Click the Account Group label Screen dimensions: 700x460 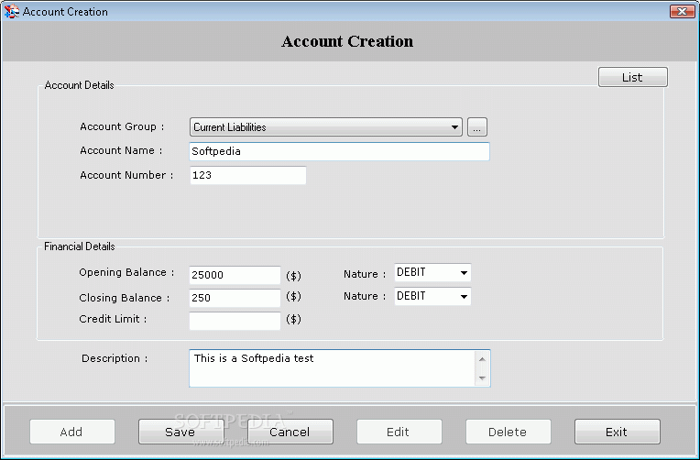[122, 126]
